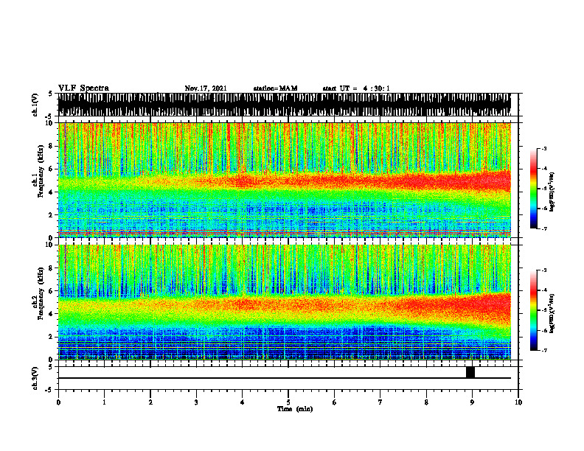Click the '10' tick label on time axis
The width and height of the screenshot is (584, 451).
pyautogui.click(x=518, y=402)
